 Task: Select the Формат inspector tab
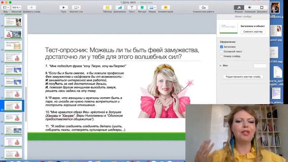point(239,8)
